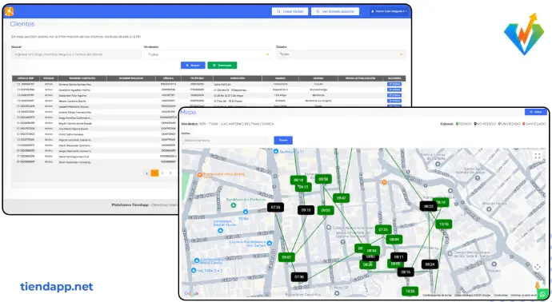Click the Crear ticket button
Screen dimensions: 552x302
coord(290,12)
